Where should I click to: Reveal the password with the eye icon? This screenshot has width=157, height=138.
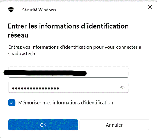pyautogui.click(x=122, y=88)
